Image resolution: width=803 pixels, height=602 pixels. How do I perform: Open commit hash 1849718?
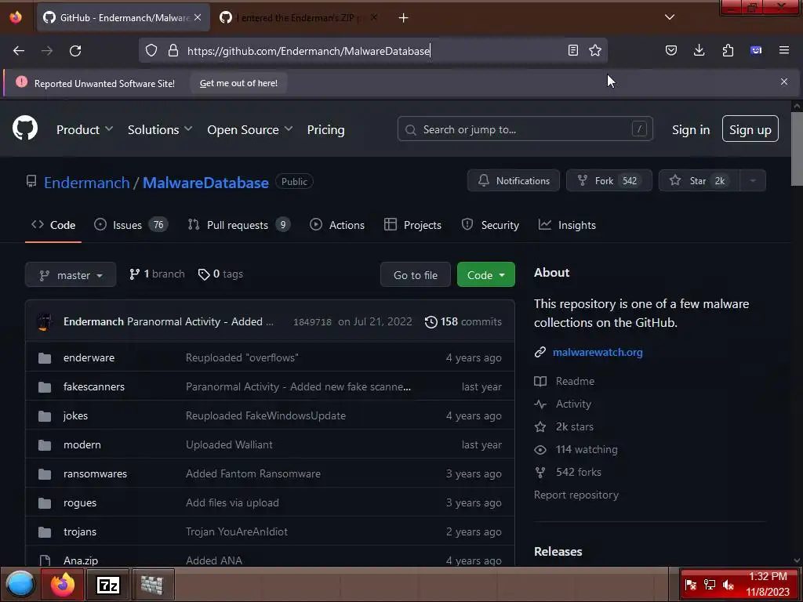312,322
